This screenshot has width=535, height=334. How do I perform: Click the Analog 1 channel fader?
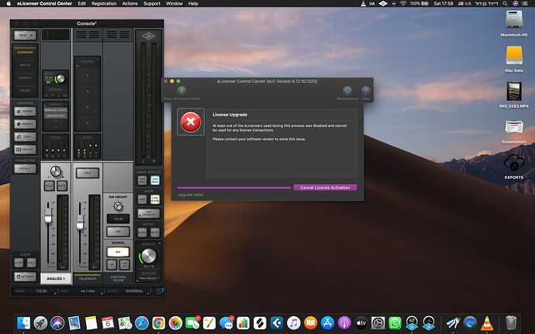48,215
